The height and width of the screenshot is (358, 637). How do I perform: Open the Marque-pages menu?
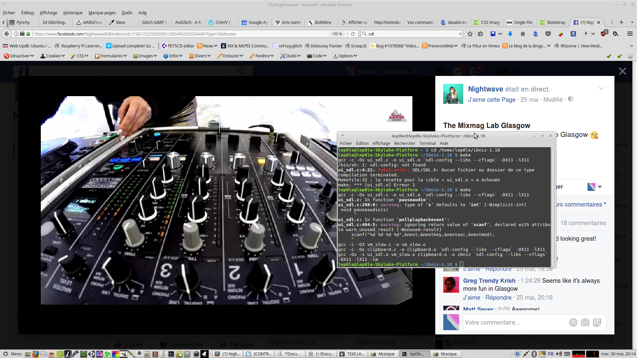tap(102, 13)
